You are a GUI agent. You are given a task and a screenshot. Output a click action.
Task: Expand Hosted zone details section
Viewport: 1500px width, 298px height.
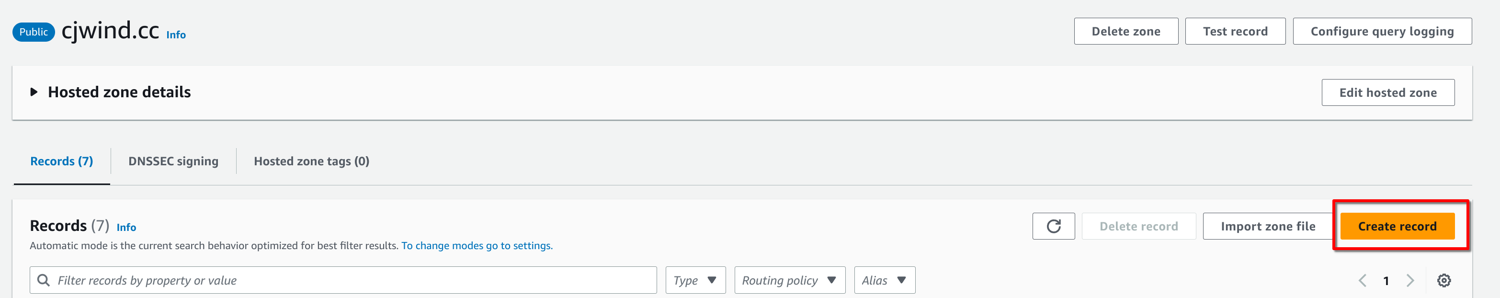coord(34,92)
